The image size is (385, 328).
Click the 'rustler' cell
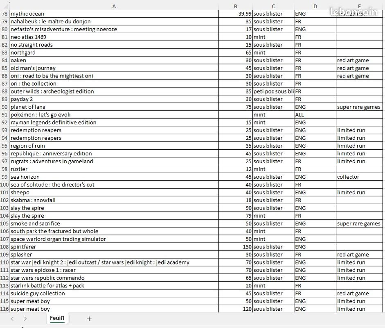click(x=114, y=169)
